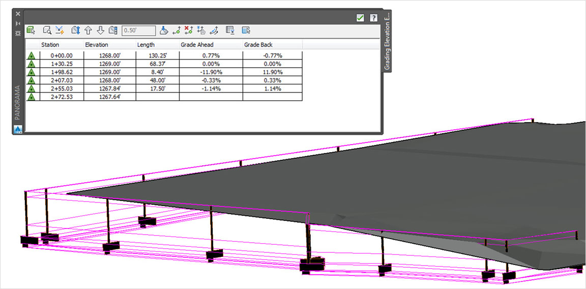586x289 pixels.
Task: Click the Delete Elevation Point icon
Action: 189,31
